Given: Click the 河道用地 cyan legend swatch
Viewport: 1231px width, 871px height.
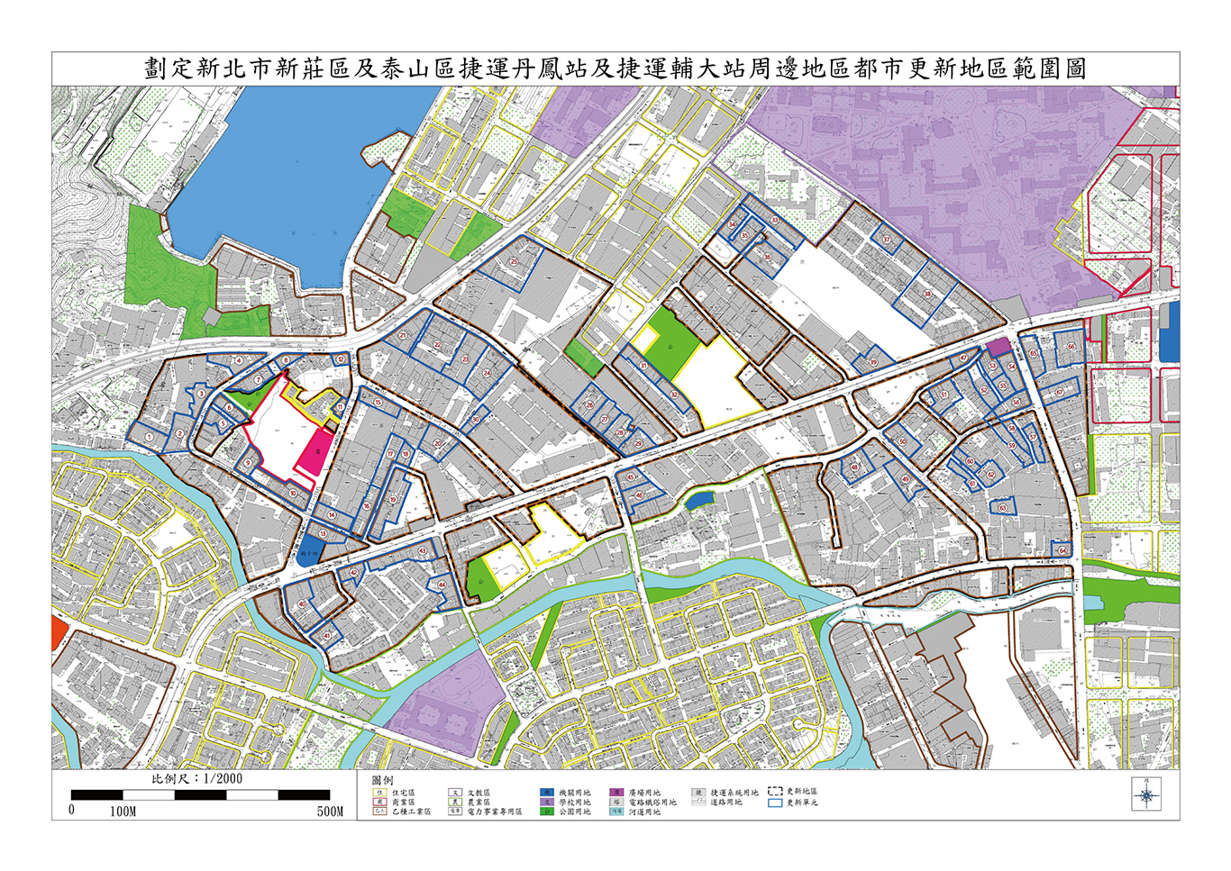Looking at the screenshot, I should (616, 811).
